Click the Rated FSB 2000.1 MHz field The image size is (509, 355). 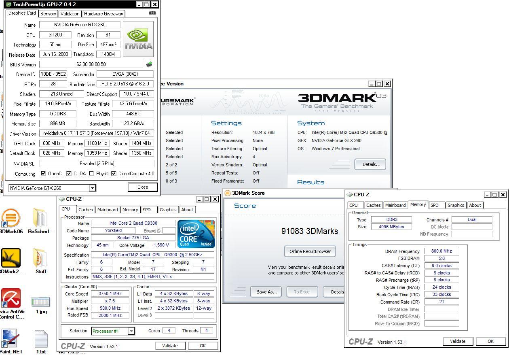coord(110,315)
